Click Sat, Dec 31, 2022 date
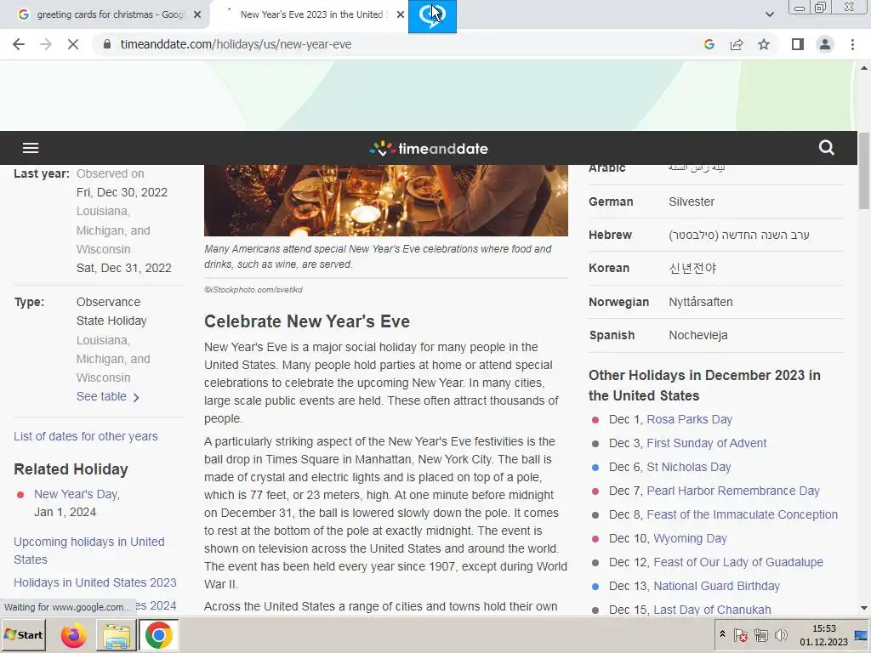The height and width of the screenshot is (653, 871). coord(124,268)
